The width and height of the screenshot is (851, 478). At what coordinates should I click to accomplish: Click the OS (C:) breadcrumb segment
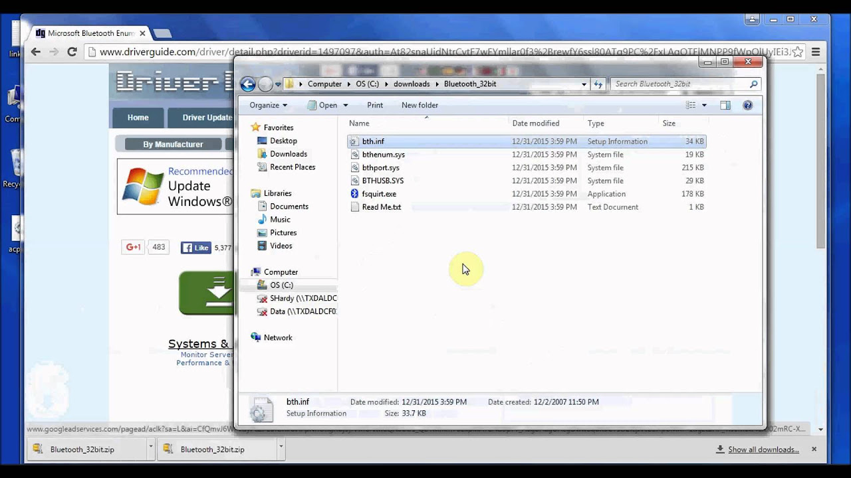[367, 84]
